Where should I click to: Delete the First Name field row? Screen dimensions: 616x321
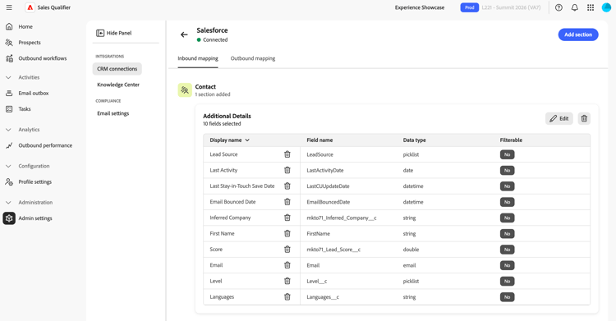[287, 233]
